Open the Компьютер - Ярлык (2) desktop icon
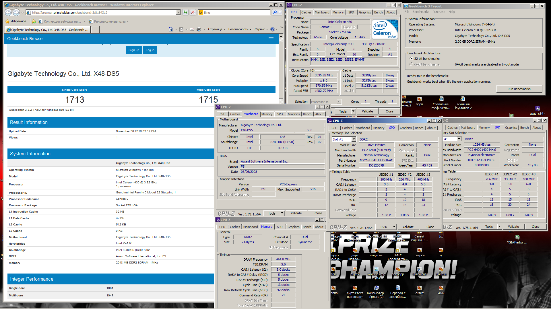 [377, 292]
